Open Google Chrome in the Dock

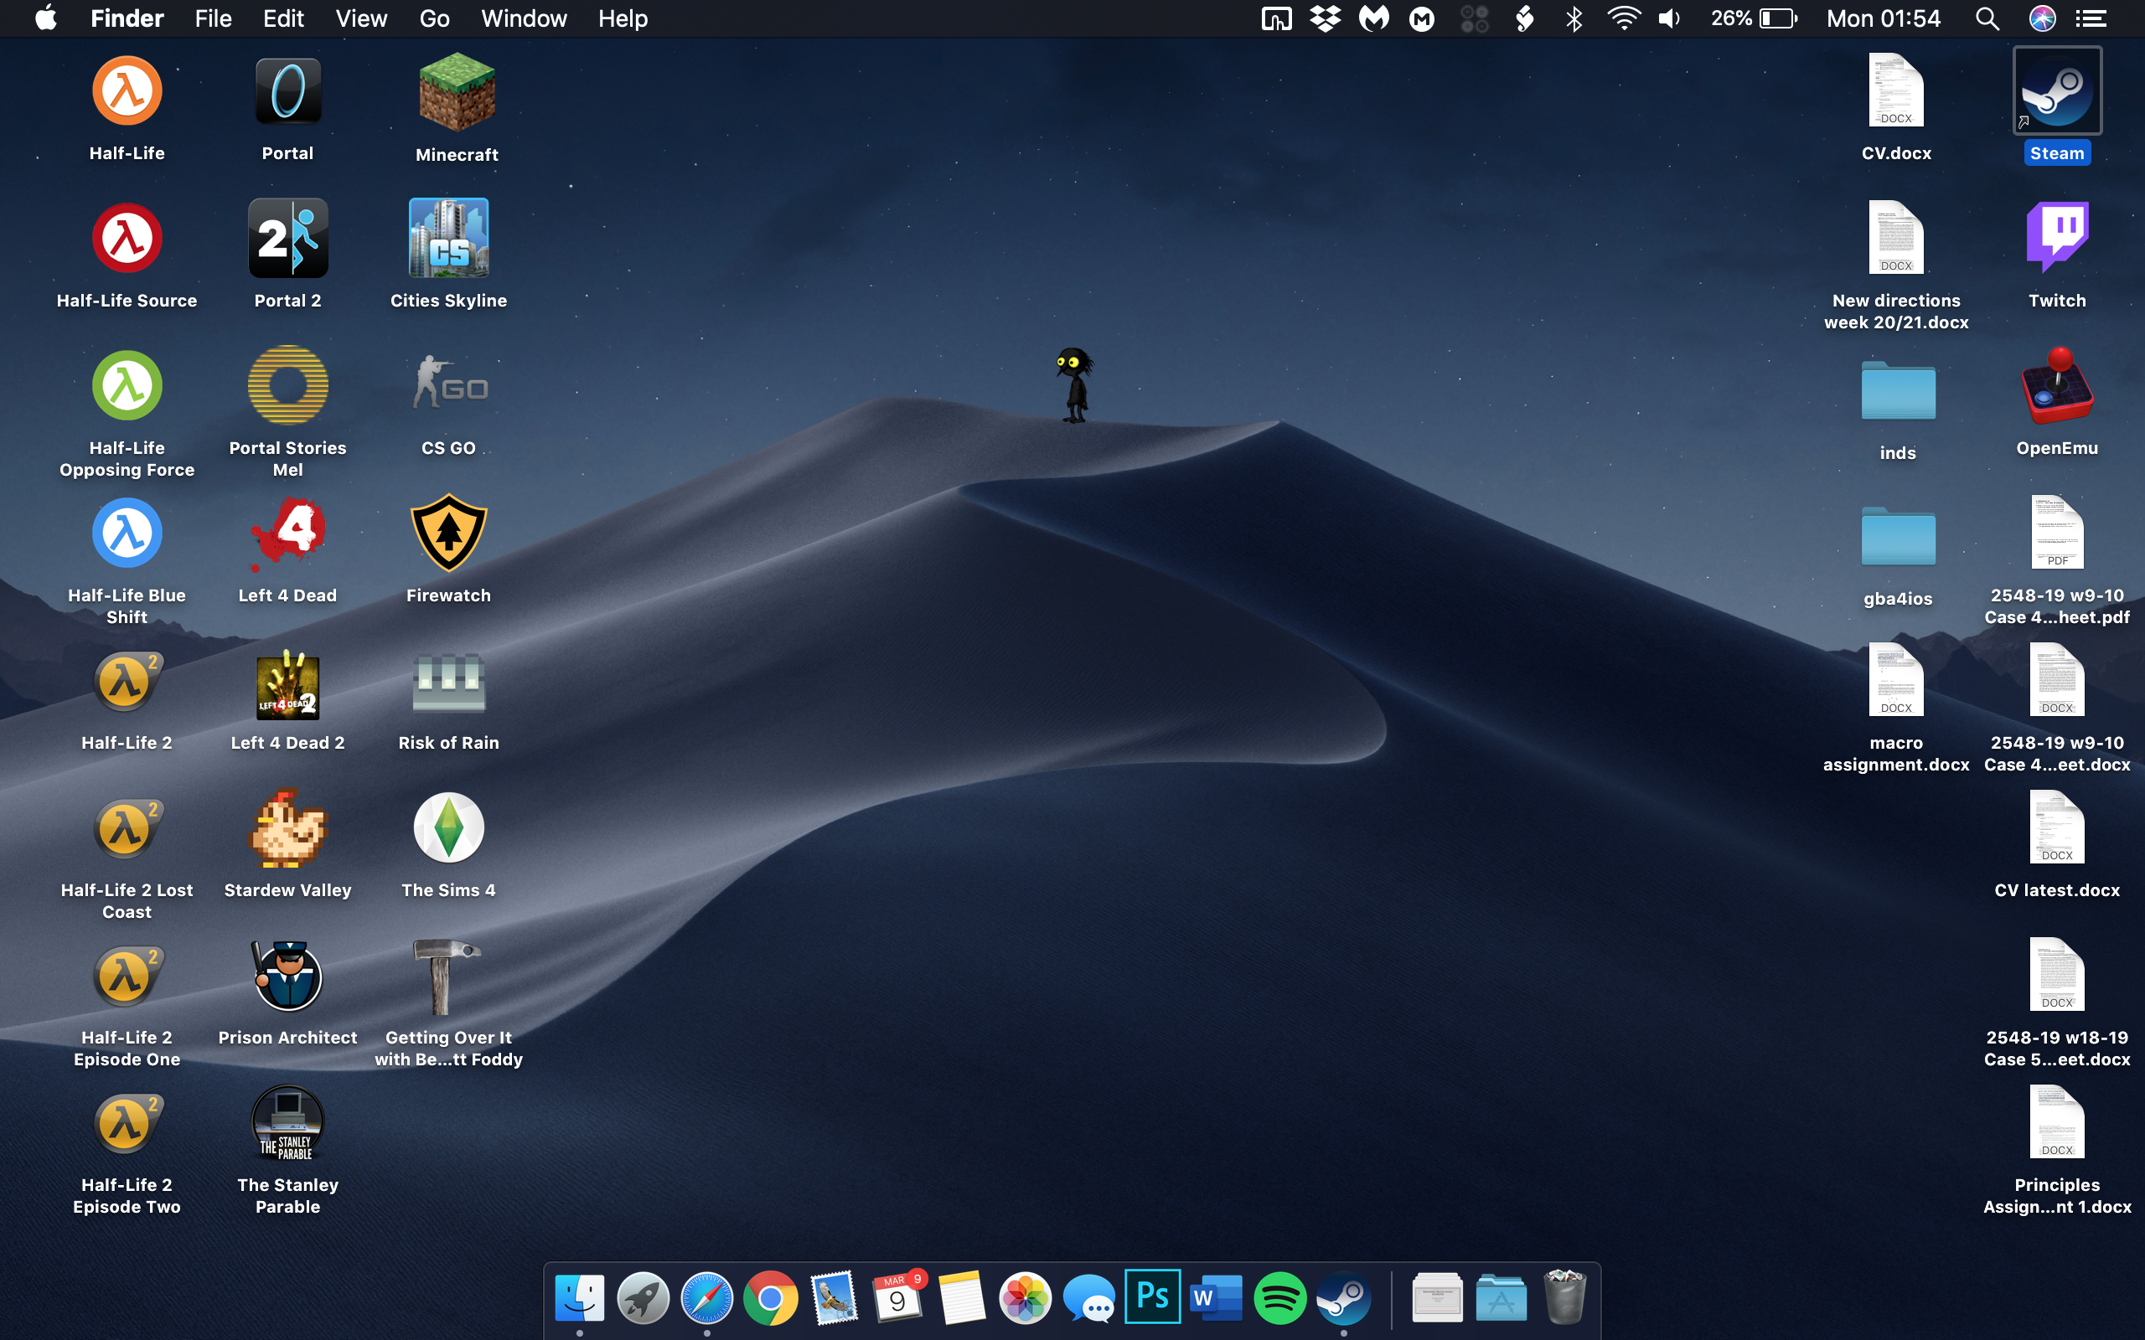click(769, 1298)
